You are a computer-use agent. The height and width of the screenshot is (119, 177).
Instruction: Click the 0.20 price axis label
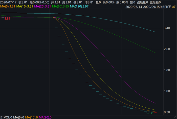pyautogui.click(x=167, y=112)
